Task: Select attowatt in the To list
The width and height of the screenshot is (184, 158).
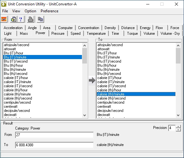Action: (136, 49)
